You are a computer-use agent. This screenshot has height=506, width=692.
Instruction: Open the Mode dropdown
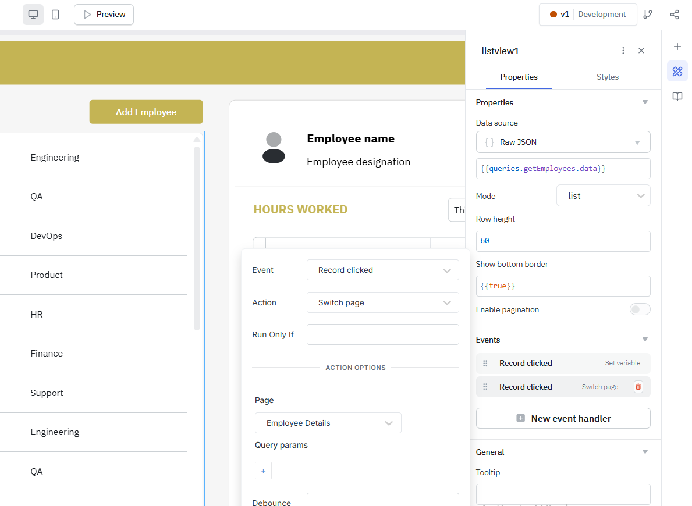[603, 195]
